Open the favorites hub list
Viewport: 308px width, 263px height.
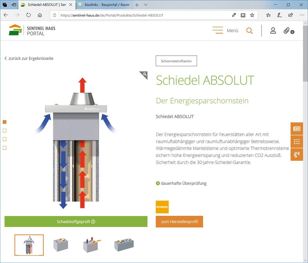click(268, 15)
